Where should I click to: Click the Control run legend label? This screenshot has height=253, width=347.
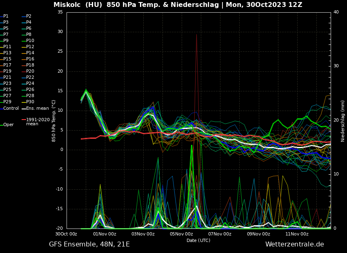coord(11,108)
